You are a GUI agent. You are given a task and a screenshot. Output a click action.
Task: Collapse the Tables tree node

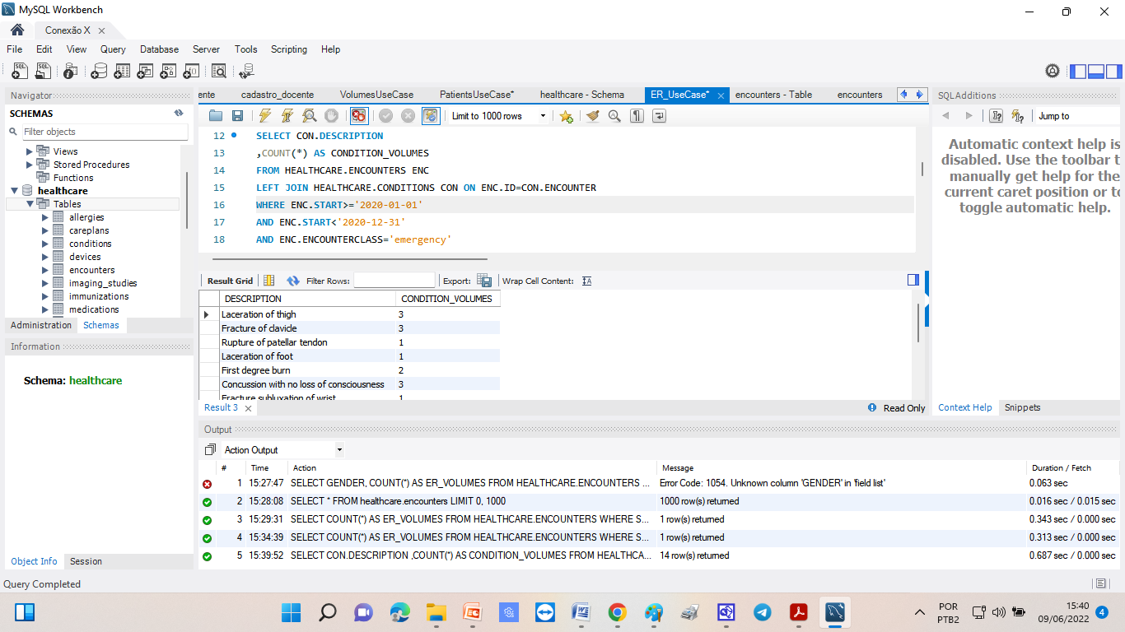point(30,204)
